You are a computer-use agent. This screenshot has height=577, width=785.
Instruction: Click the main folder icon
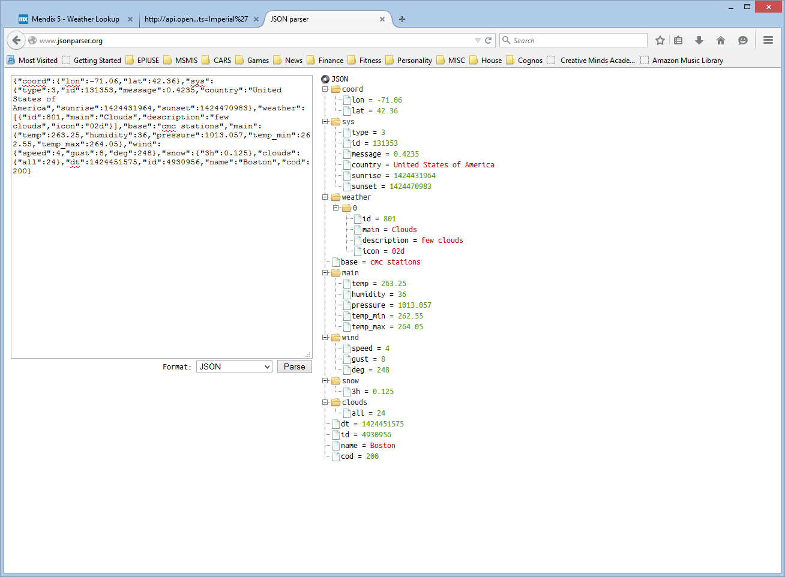(336, 273)
